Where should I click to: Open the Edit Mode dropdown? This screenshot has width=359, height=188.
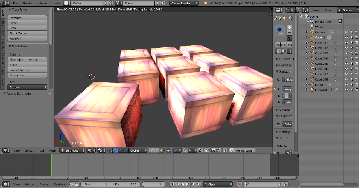tap(72, 150)
